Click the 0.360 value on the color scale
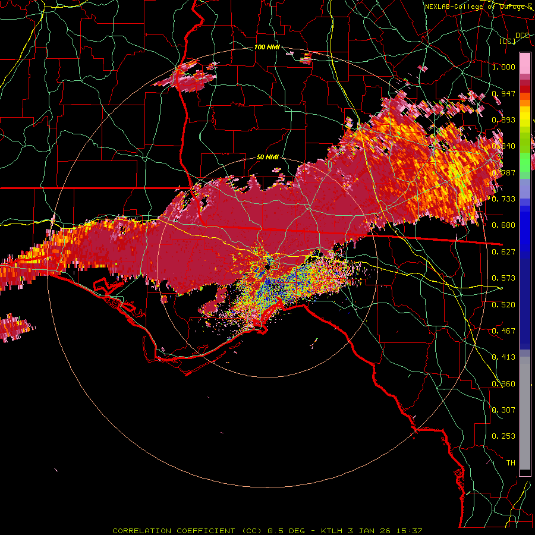This screenshot has height=535, width=535. (x=503, y=384)
